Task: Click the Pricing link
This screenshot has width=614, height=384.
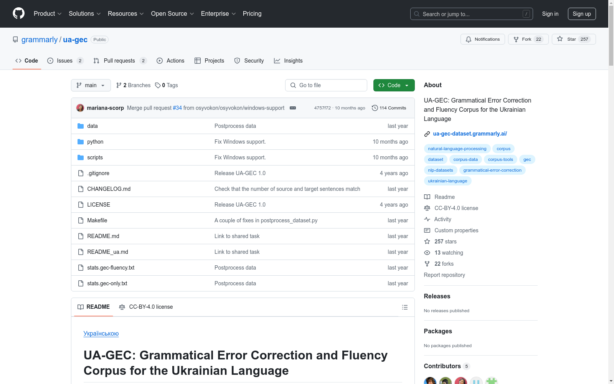Action: pos(252,14)
